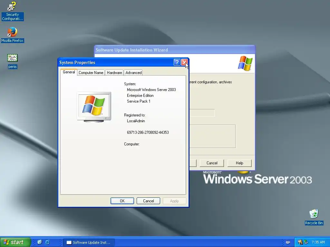The width and height of the screenshot is (330, 247).
Task: Click the product ID 69713-286-2708092-44353
Action: tap(148, 132)
